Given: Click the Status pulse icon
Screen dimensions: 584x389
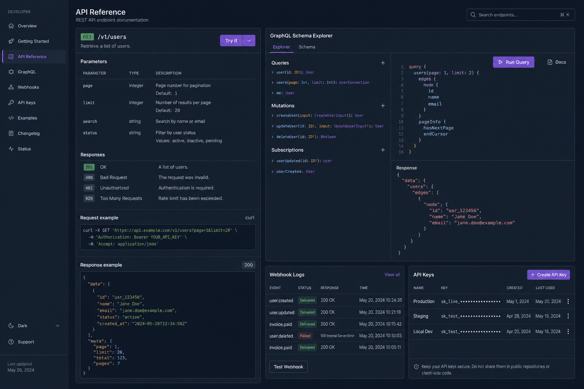Looking at the screenshot, I should point(11,149).
